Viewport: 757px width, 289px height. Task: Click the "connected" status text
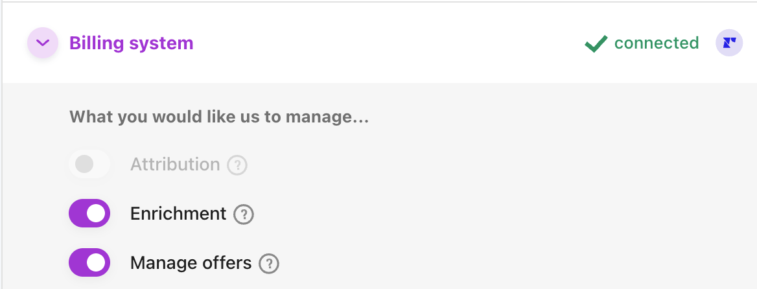657,43
